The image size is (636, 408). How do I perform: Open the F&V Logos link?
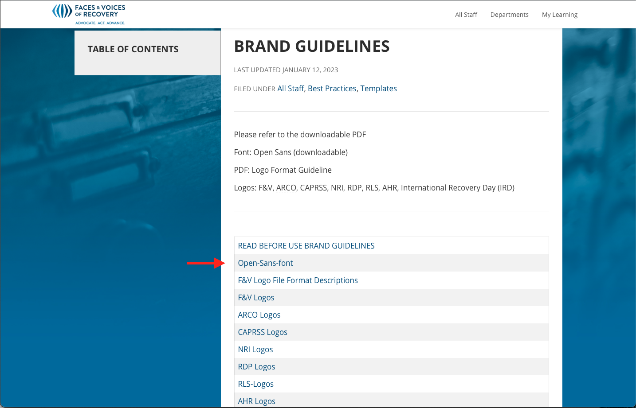[x=256, y=298]
